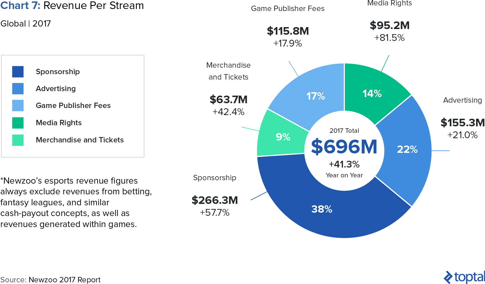Click the Newzoo 2017 Report source text

65,279
